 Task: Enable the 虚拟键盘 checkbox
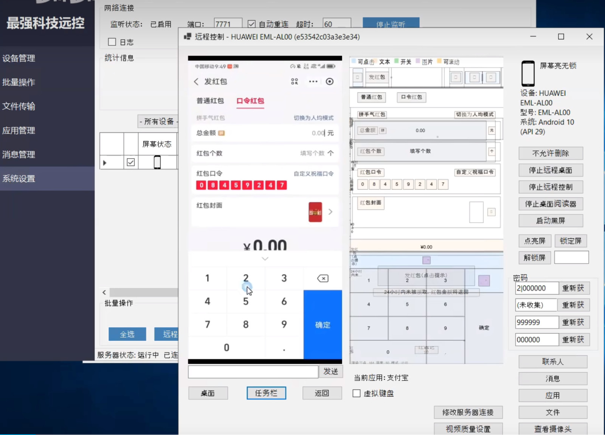tap(357, 393)
